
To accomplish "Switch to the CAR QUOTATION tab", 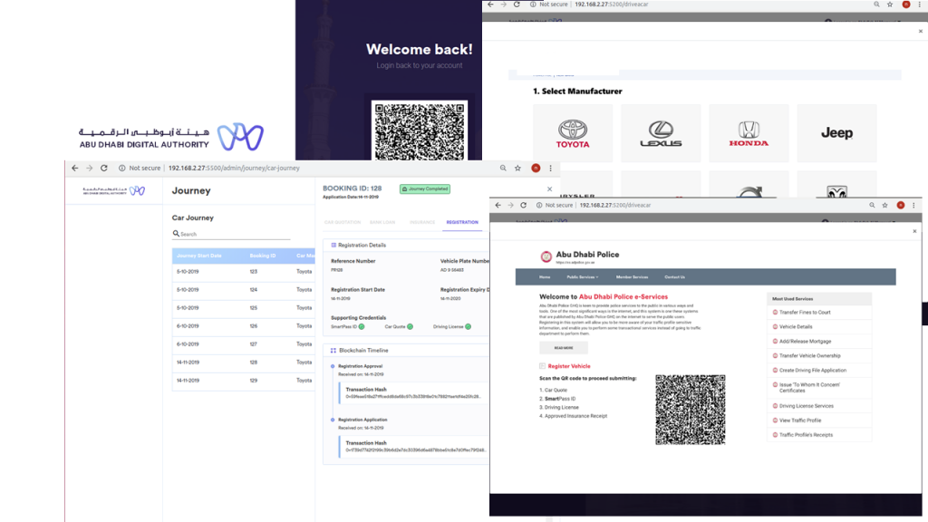I will 342,222.
